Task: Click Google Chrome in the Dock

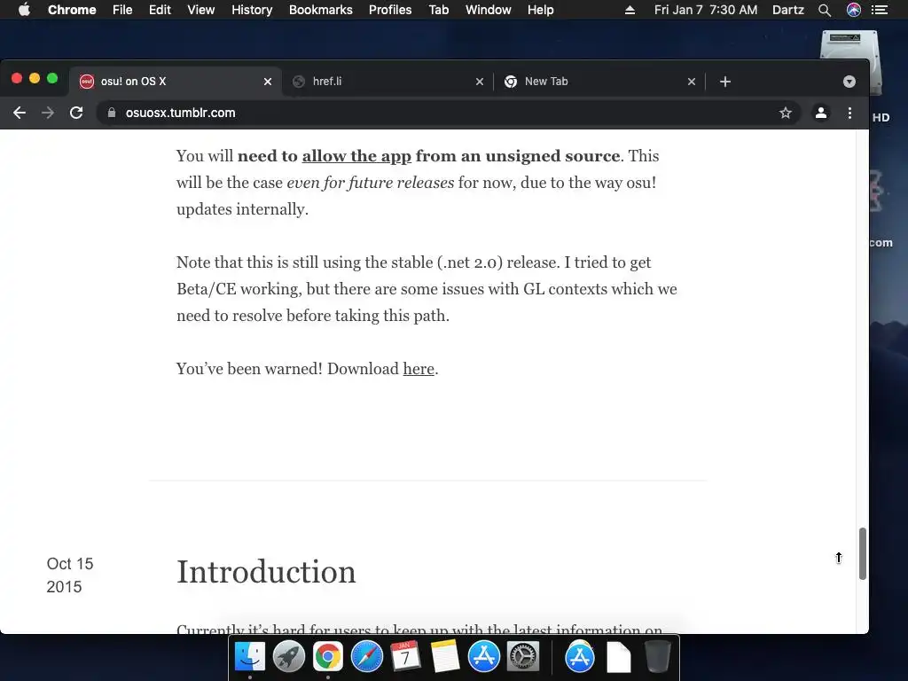Action: coord(328,657)
